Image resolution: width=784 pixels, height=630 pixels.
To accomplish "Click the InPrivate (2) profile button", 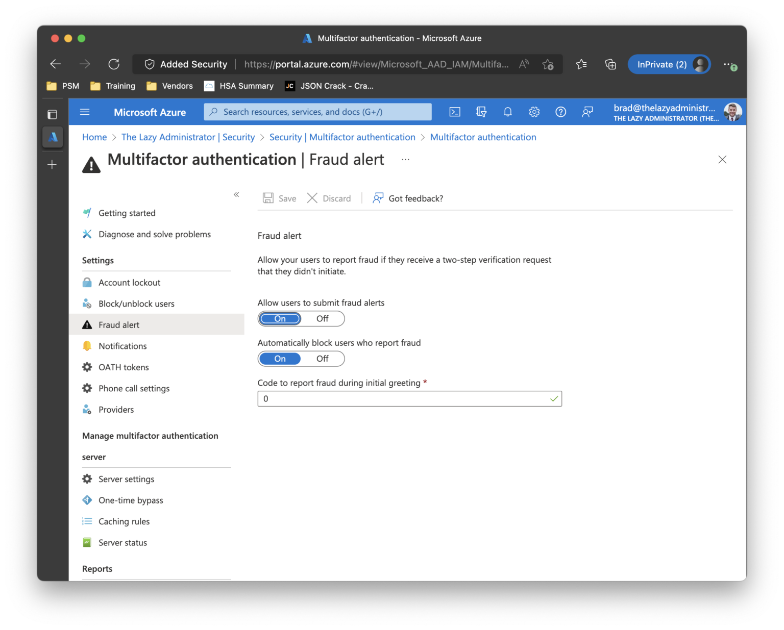I will (x=669, y=64).
